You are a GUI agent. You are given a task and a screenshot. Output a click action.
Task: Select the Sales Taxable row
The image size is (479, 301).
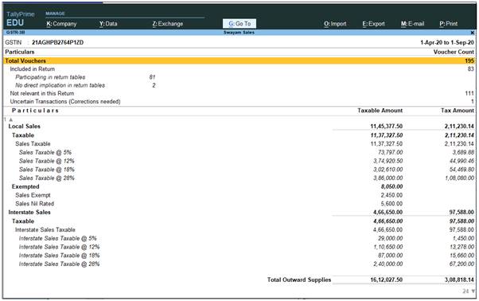coord(240,143)
